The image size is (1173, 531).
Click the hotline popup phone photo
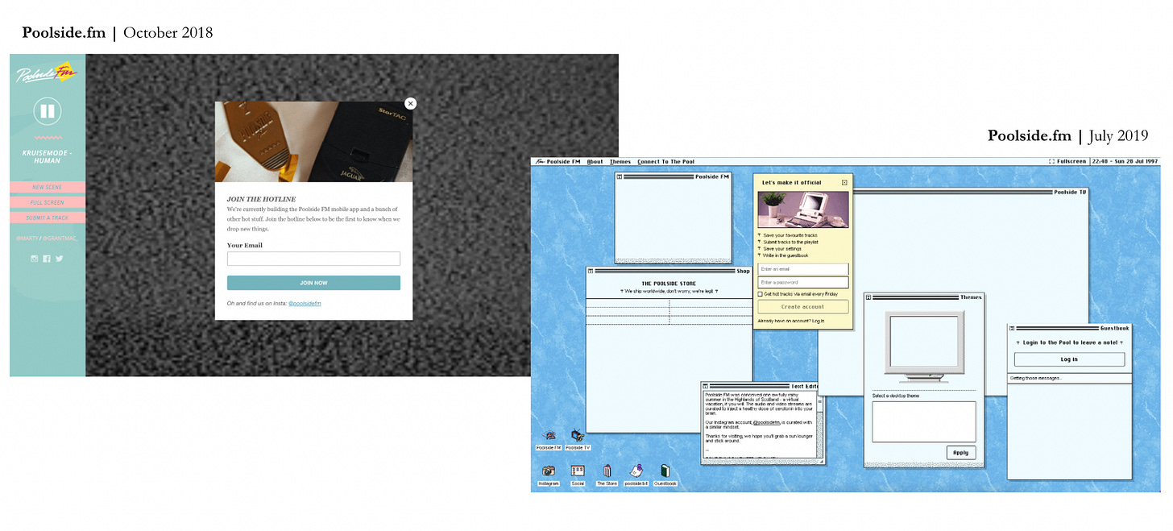coord(313,141)
